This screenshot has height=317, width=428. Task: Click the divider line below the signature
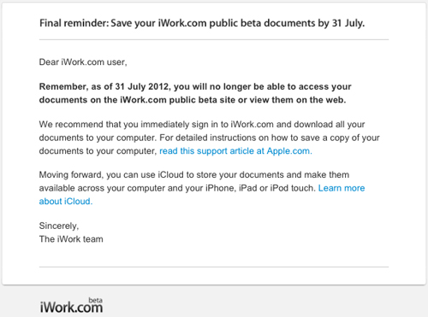click(214, 267)
